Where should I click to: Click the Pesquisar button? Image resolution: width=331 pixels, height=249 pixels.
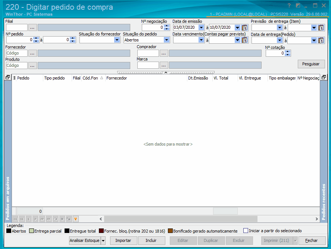point(311,64)
